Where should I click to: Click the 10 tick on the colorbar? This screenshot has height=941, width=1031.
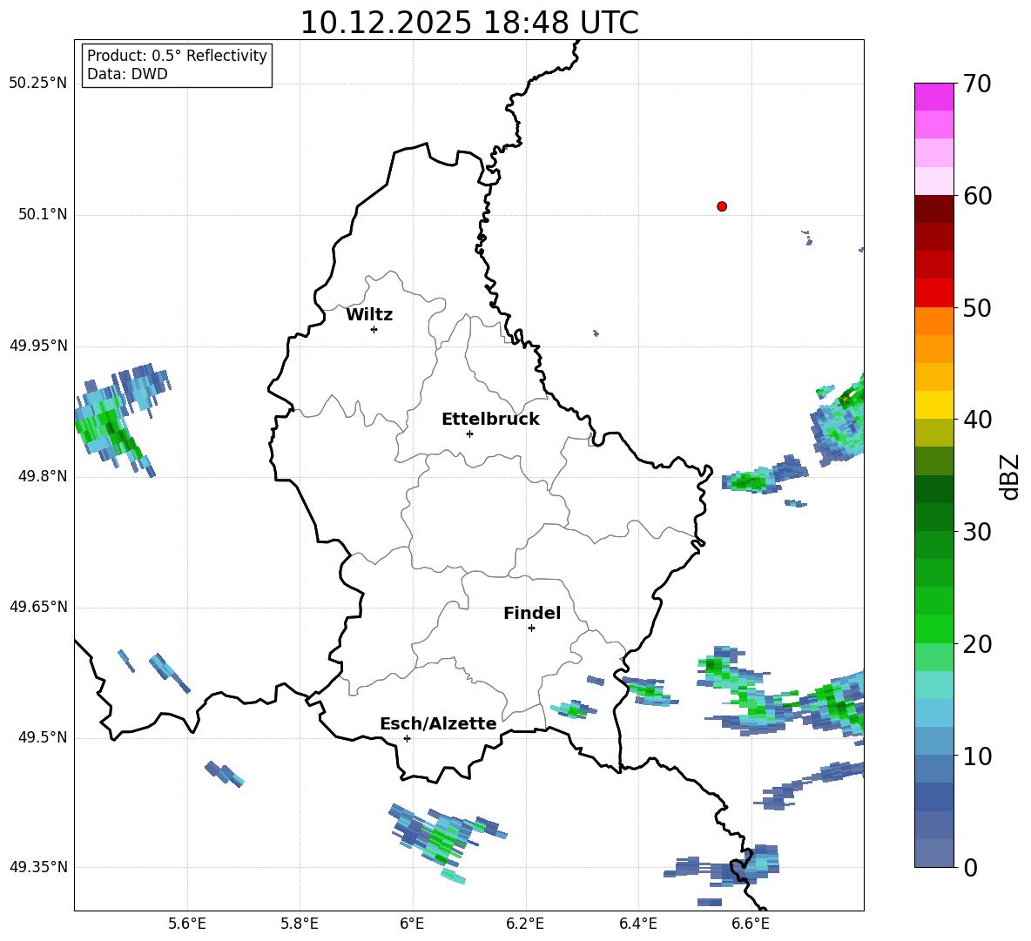977,756
